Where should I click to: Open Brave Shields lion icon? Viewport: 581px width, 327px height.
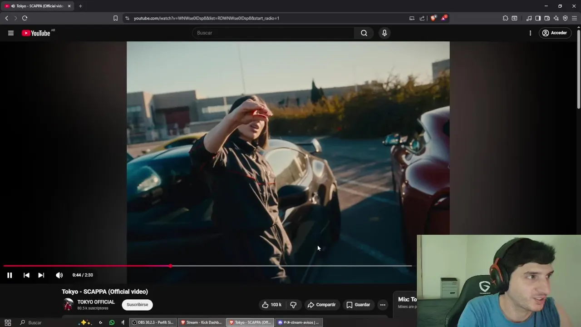(x=433, y=18)
